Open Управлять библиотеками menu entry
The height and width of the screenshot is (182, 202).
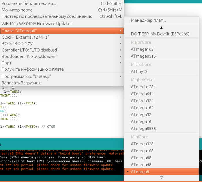pyautogui.click(x=29, y=3)
